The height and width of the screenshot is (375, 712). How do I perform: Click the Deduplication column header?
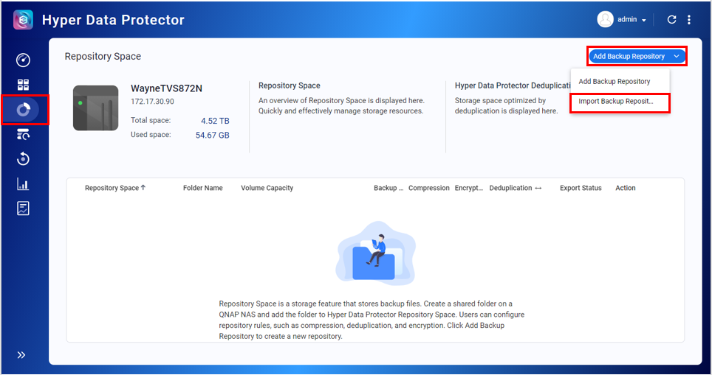pyautogui.click(x=510, y=188)
